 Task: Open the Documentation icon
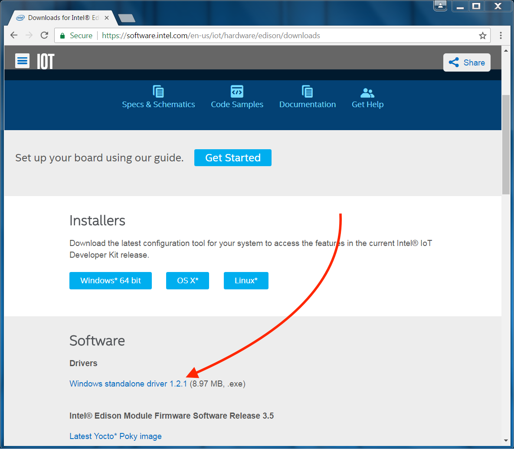coord(307,92)
